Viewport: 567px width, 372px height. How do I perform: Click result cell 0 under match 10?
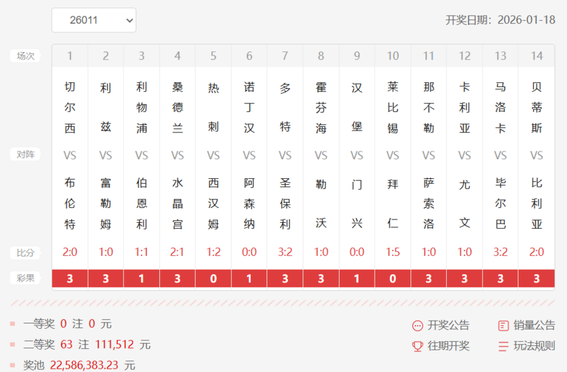(x=393, y=278)
